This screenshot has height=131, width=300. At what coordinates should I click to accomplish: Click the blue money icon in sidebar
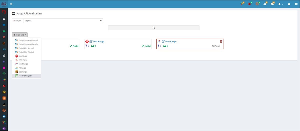click(x=4, y=49)
